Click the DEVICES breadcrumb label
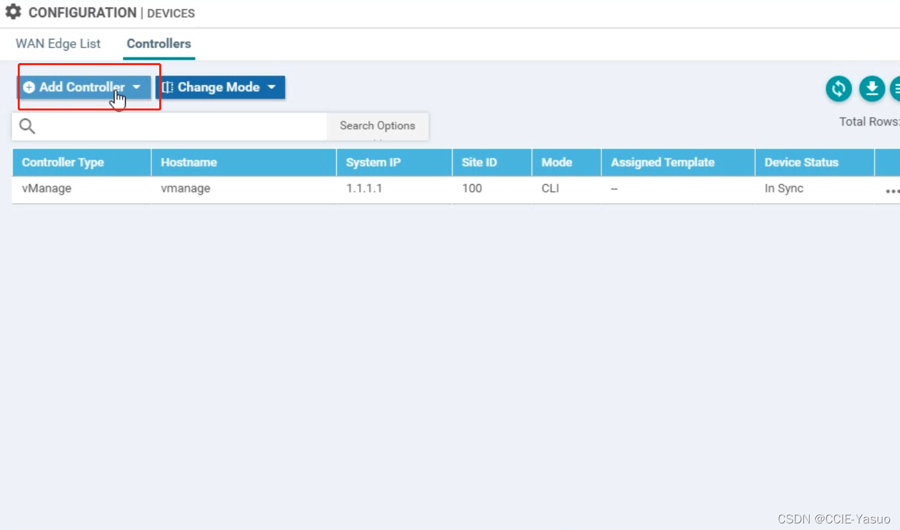Image resolution: width=900 pixels, height=530 pixels. [171, 13]
